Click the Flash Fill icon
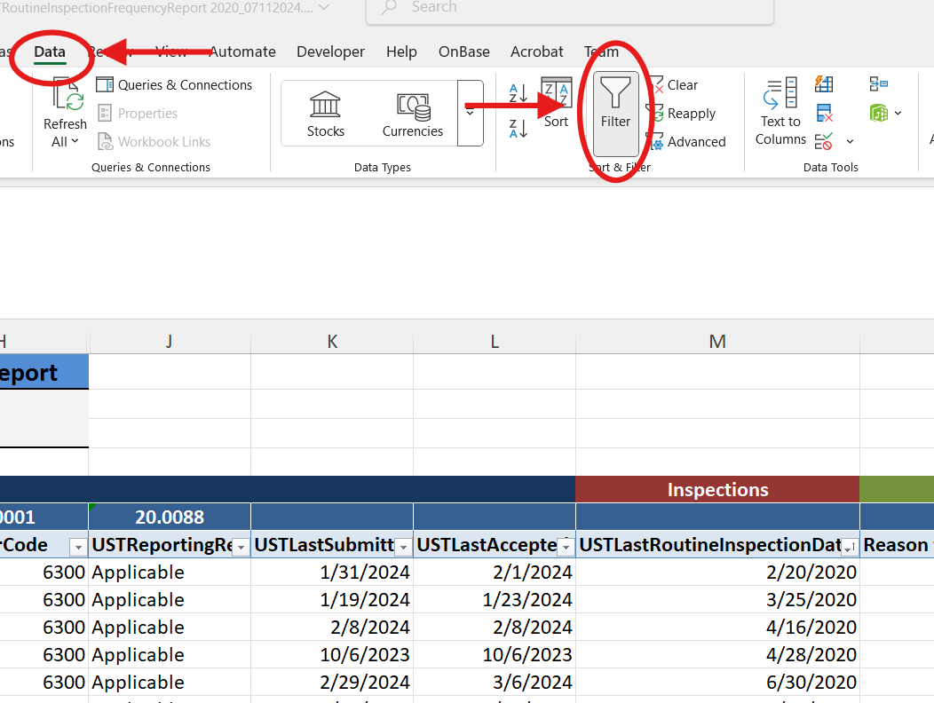 824,85
